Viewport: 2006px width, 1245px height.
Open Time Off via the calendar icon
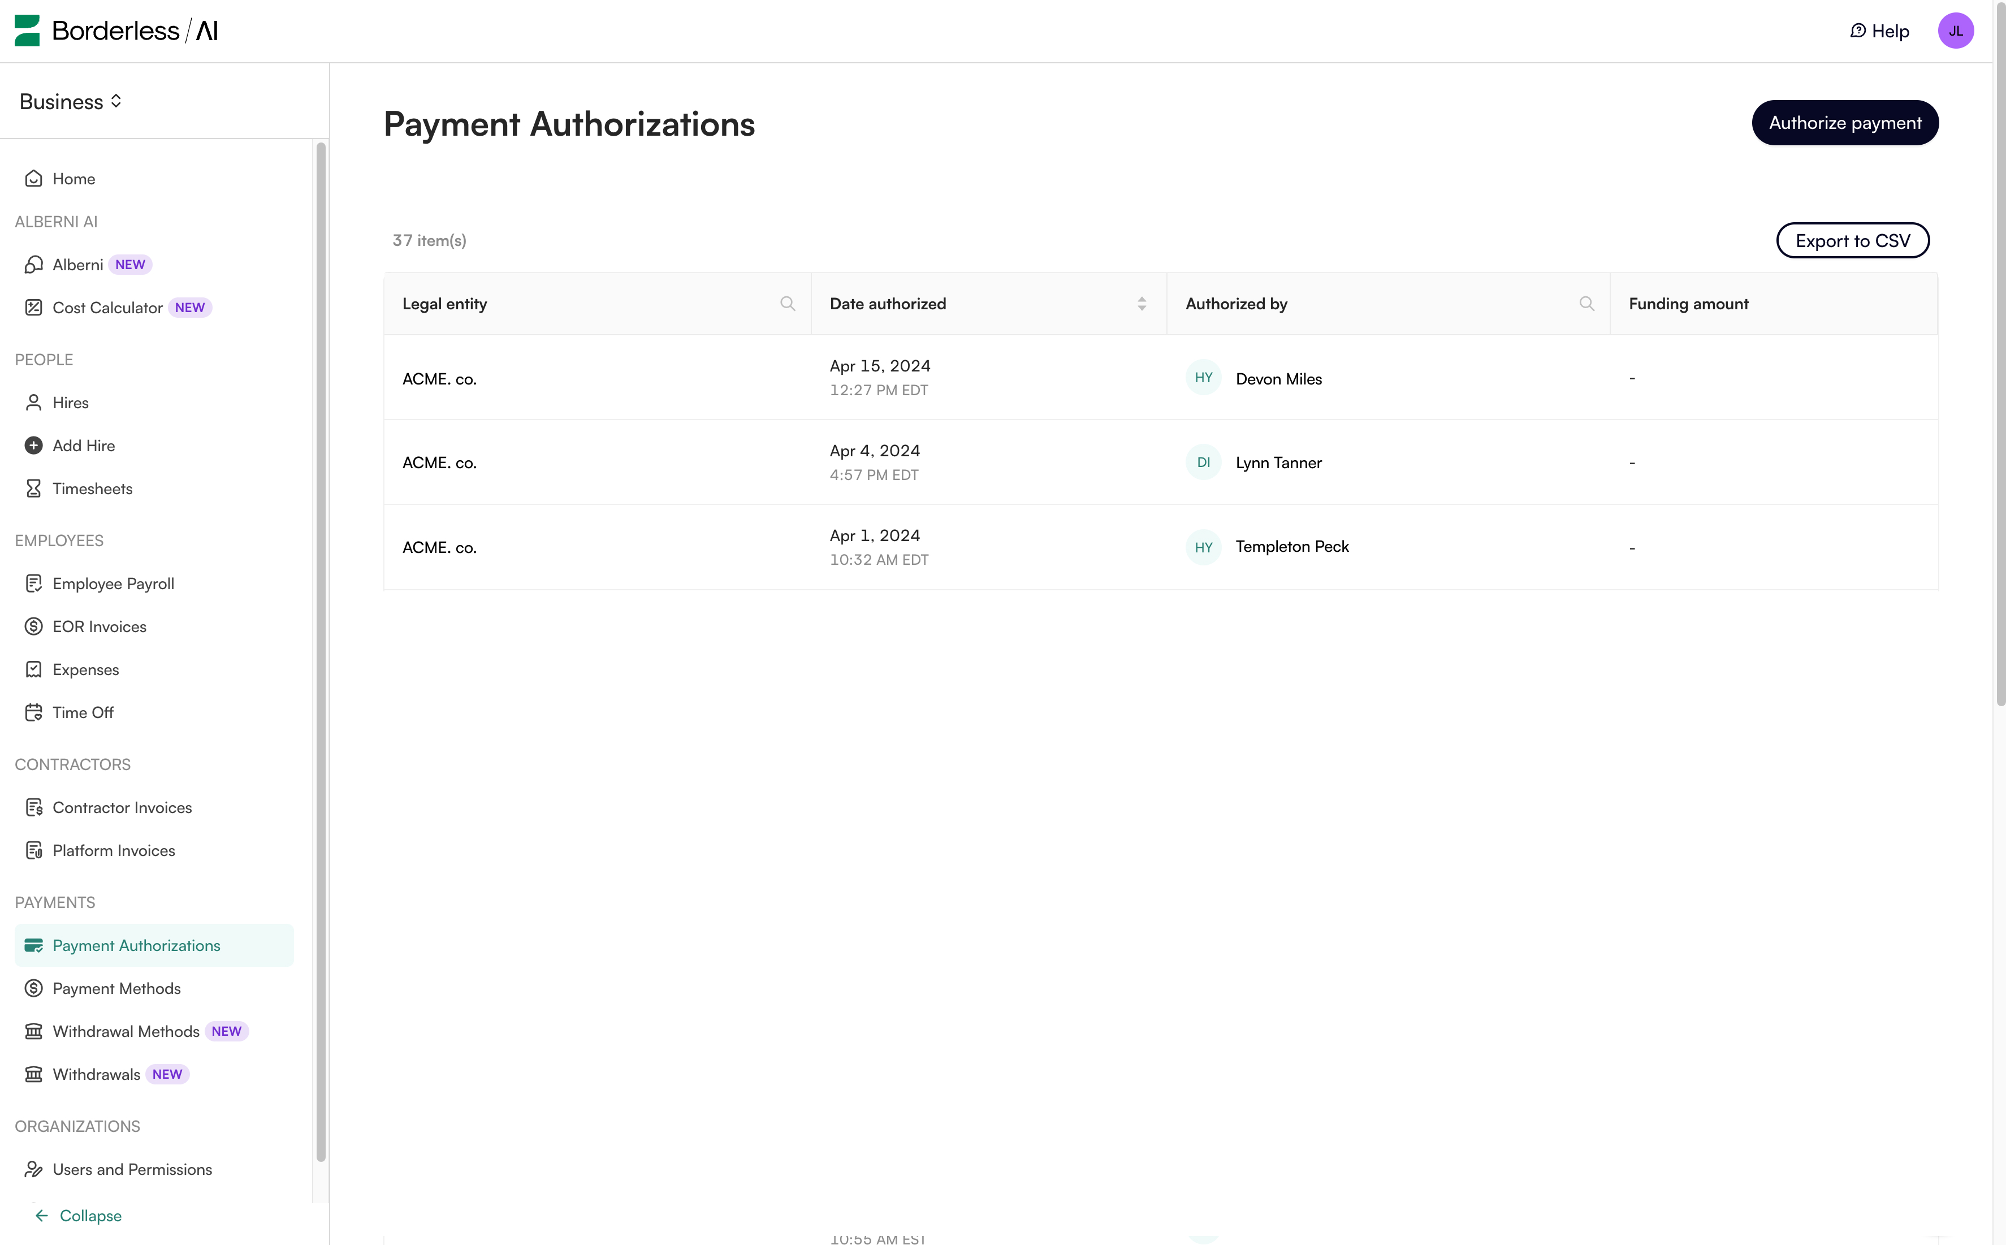[34, 711]
